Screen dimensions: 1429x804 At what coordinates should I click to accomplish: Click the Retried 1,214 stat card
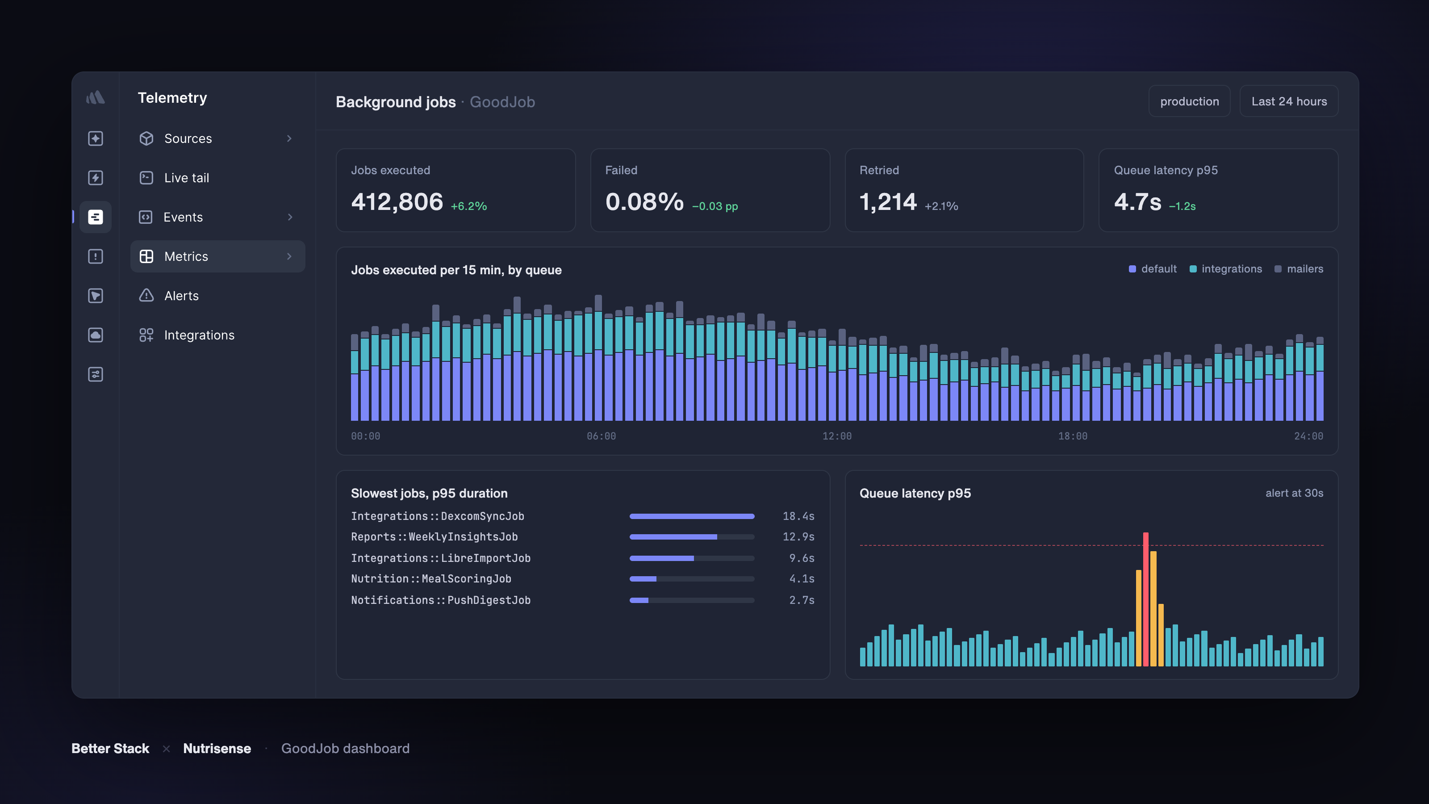click(964, 190)
